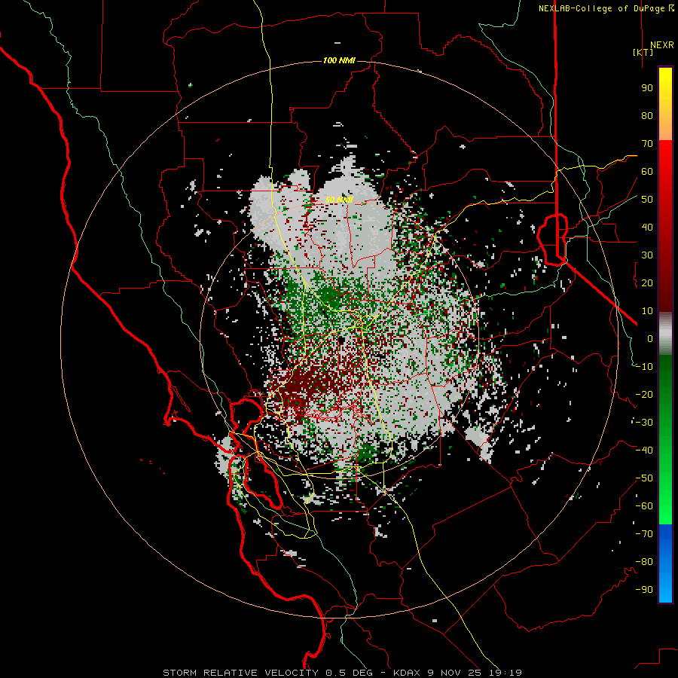This screenshot has height=678, width=678.
Task: Select the -70 value on velocity scale
Action: tap(644, 534)
